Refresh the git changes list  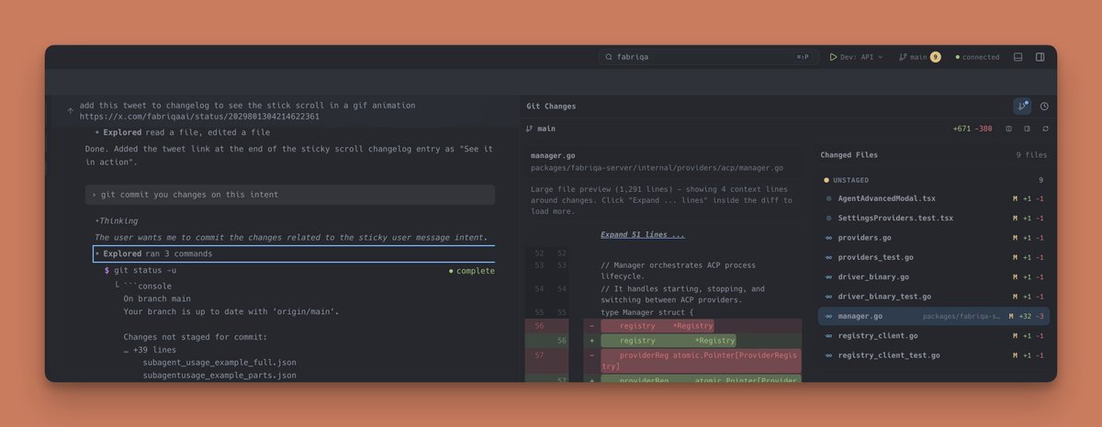pos(1045,129)
